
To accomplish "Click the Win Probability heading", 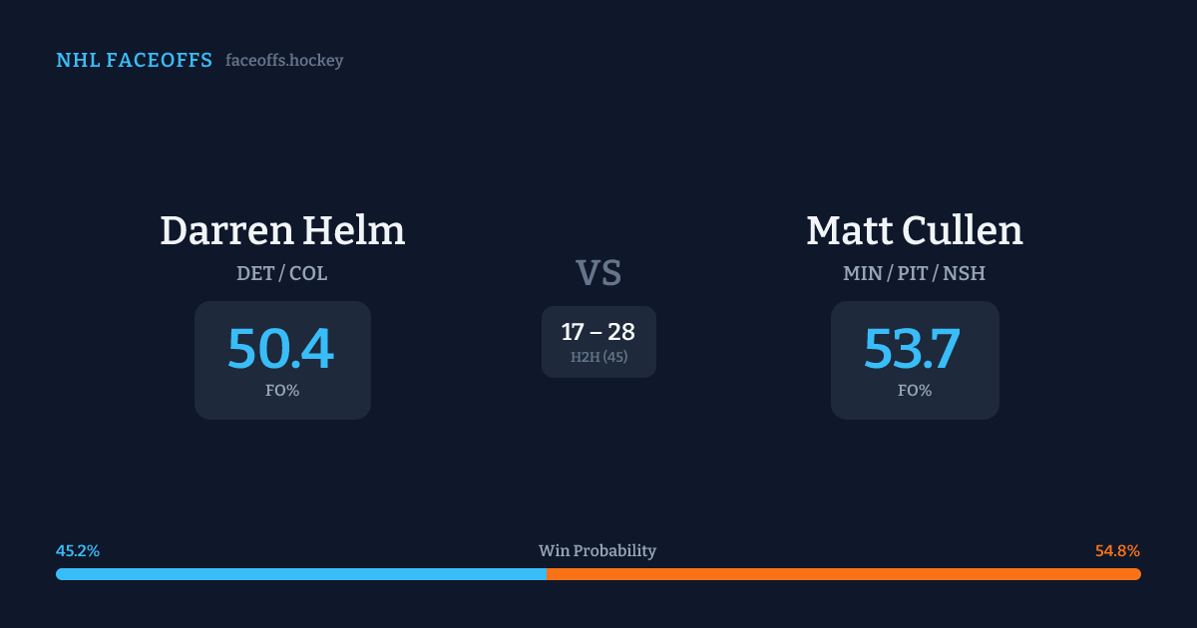I will tap(598, 551).
